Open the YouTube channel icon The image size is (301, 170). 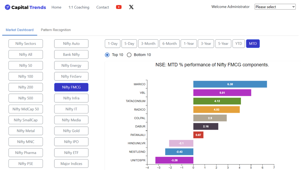(x=119, y=7)
